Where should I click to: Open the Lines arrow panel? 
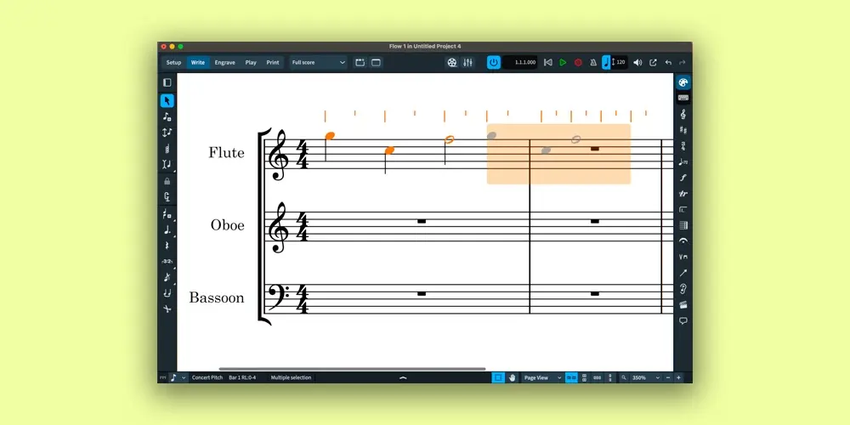coord(683,273)
